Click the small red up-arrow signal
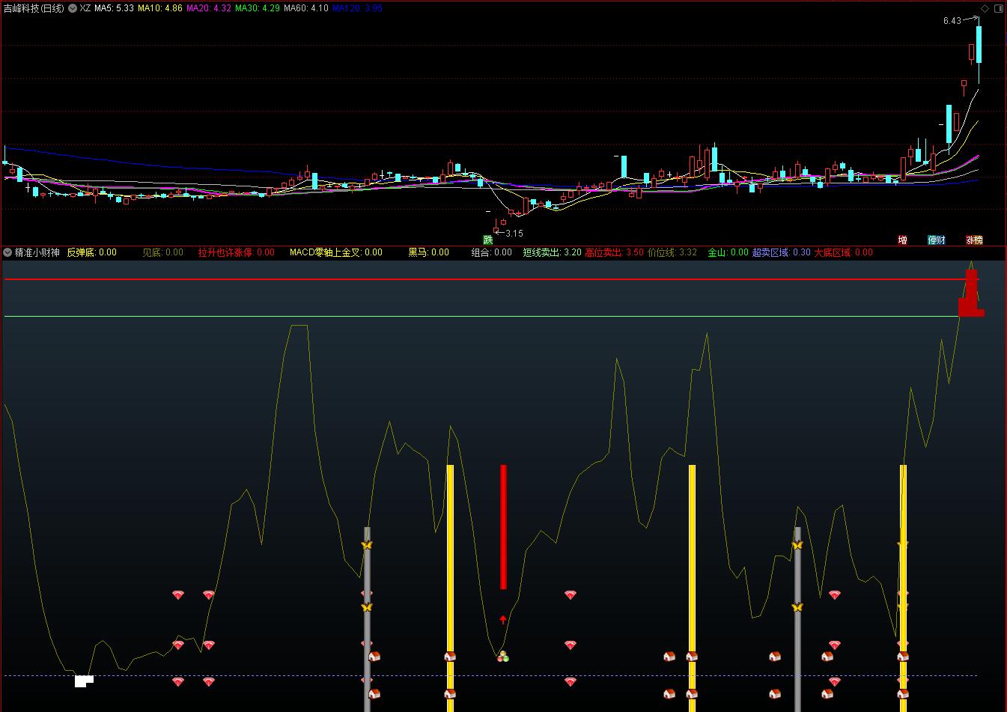Screen dimensions: 1007x712 503,619
